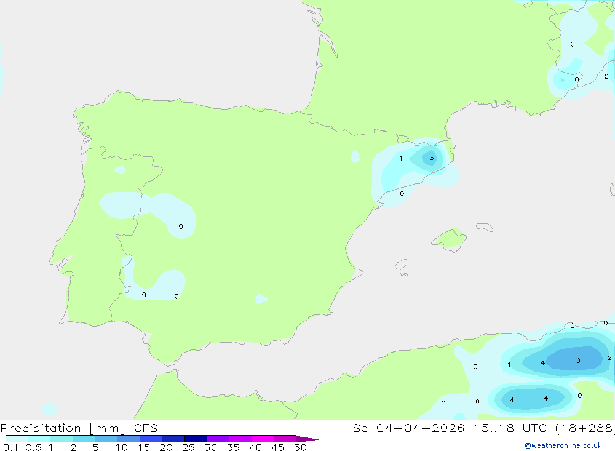This screenshot has width=615, height=451.
Task: Click the '30' legend scale label
Action: [210, 447]
